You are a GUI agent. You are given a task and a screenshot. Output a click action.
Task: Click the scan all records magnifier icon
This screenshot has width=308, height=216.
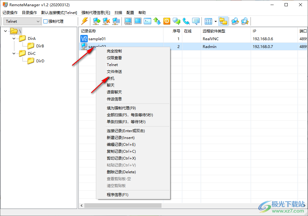(x=245, y=21)
